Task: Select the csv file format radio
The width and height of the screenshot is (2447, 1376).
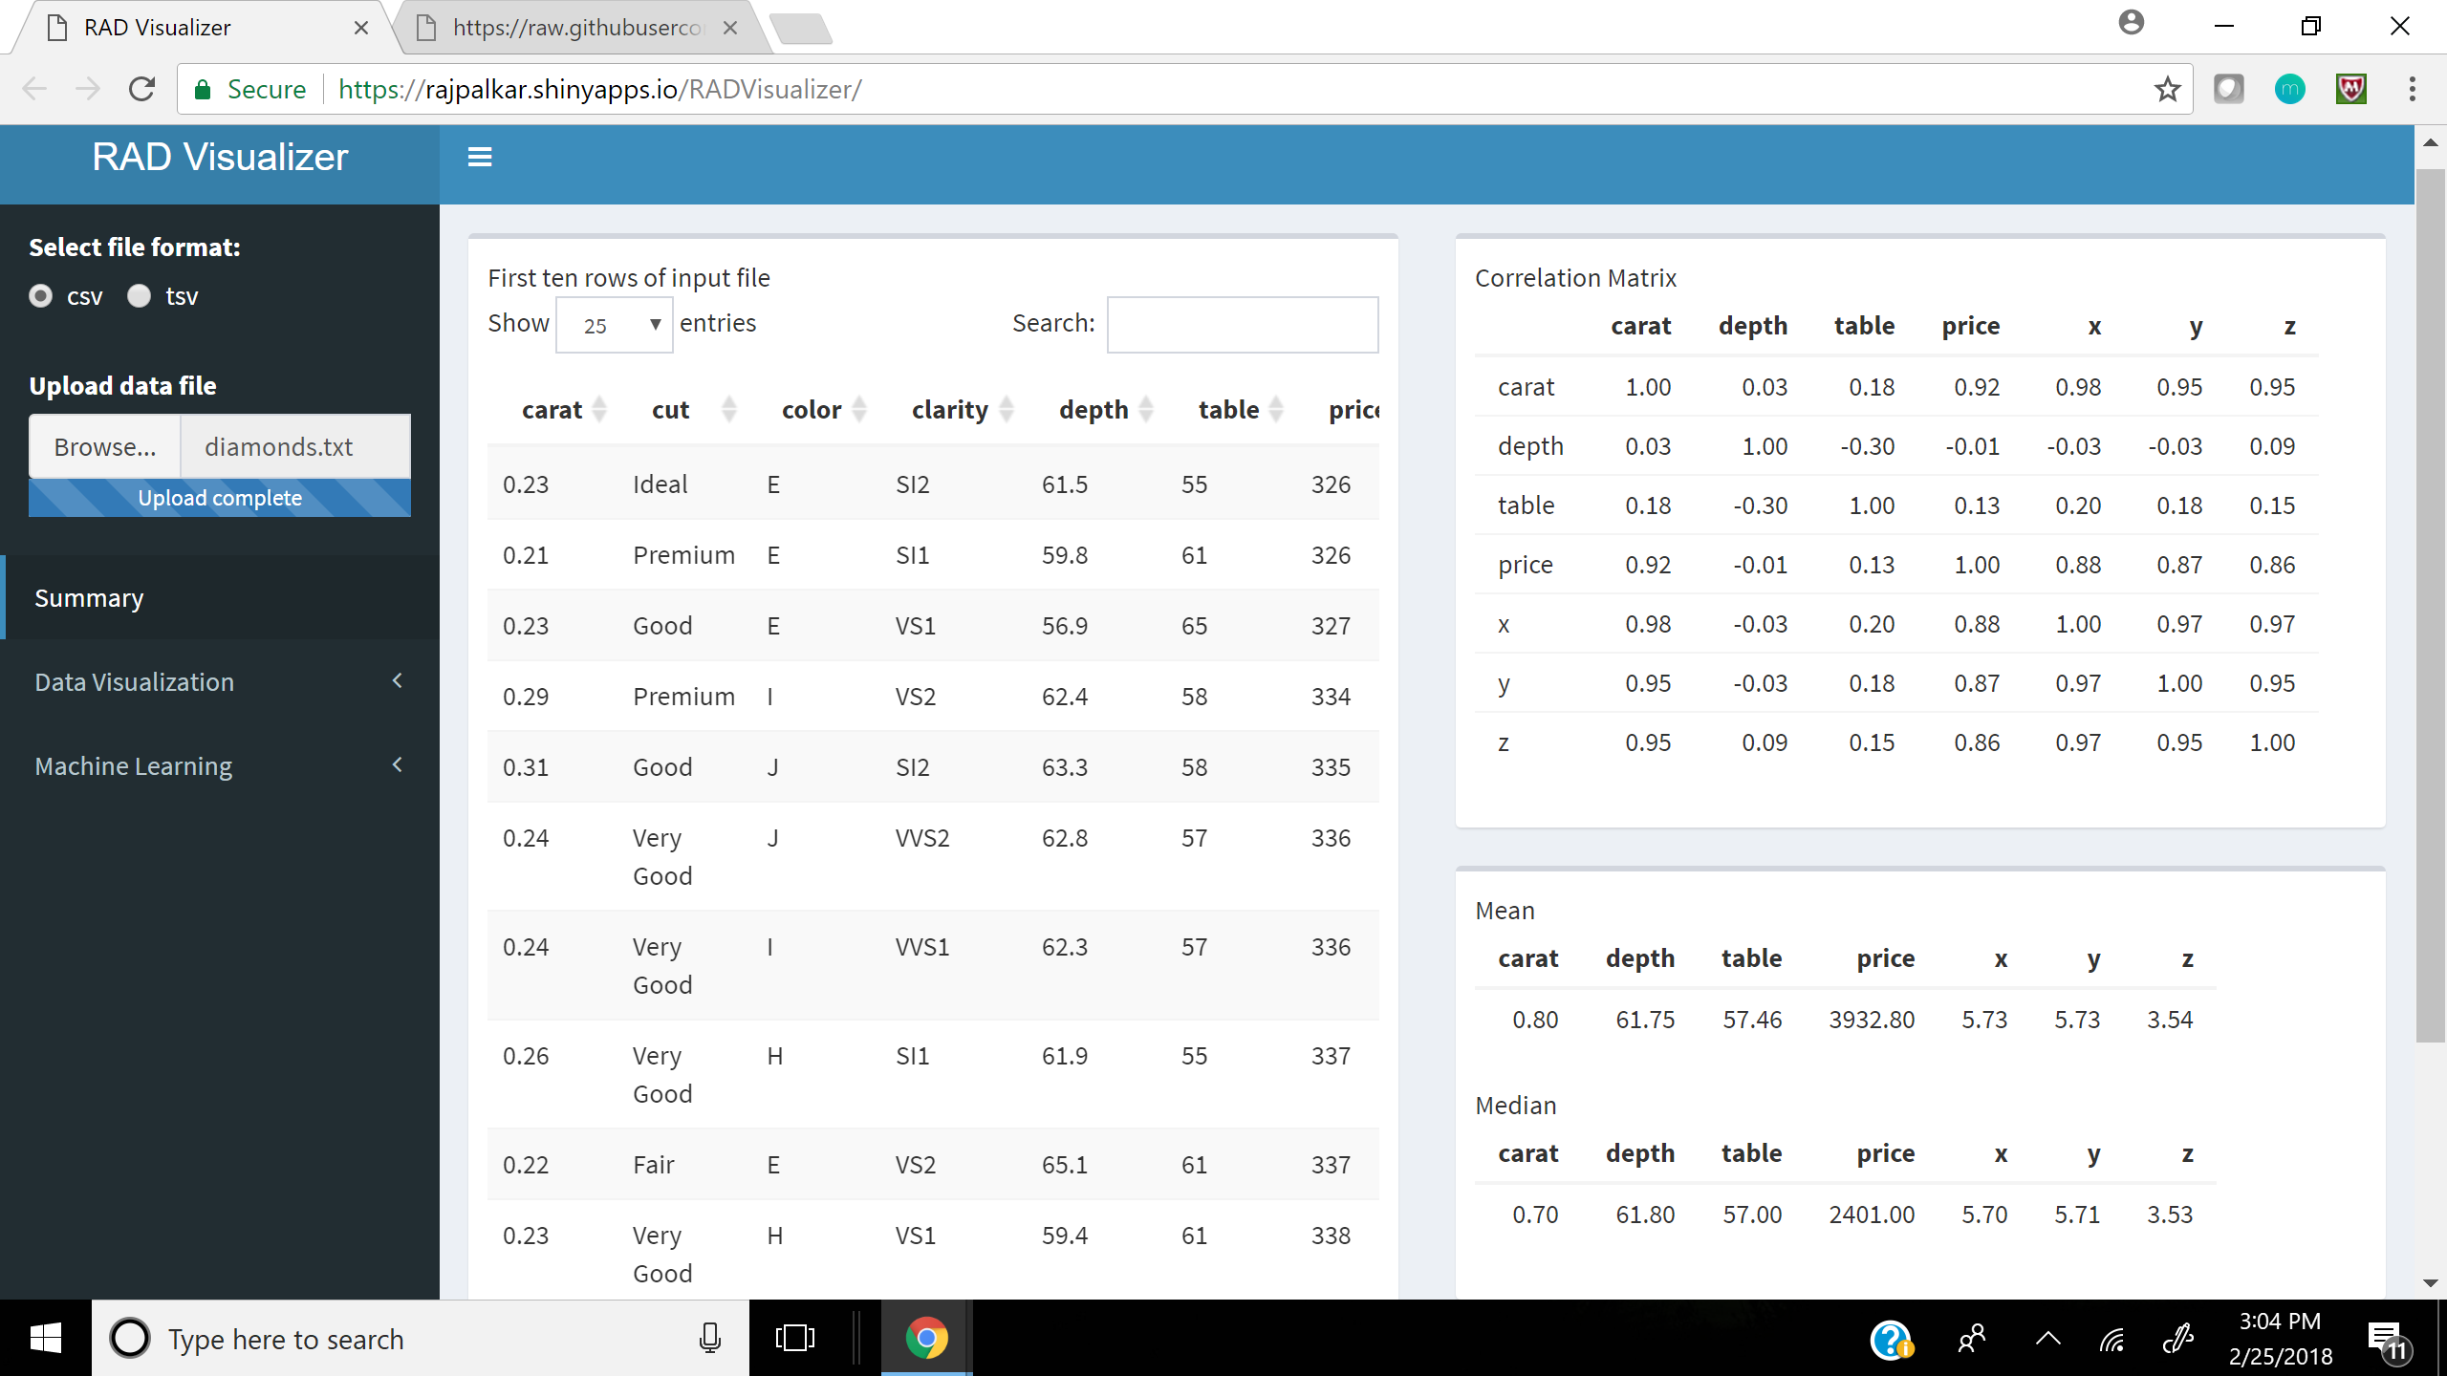Action: 41,296
